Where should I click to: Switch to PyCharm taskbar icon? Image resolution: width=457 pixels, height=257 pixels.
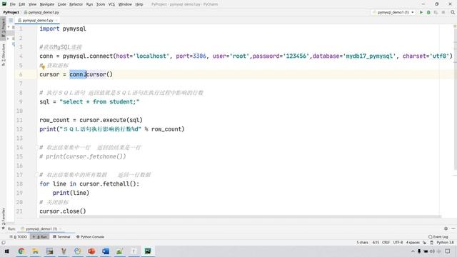point(148,251)
